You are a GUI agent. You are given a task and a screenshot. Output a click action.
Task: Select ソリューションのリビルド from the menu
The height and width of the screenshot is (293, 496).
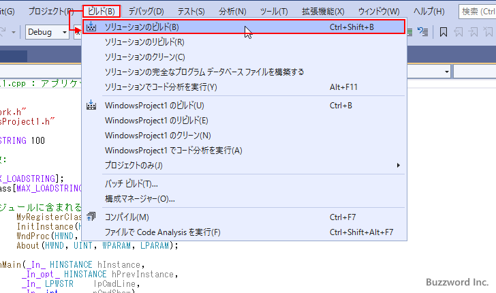pos(144,42)
